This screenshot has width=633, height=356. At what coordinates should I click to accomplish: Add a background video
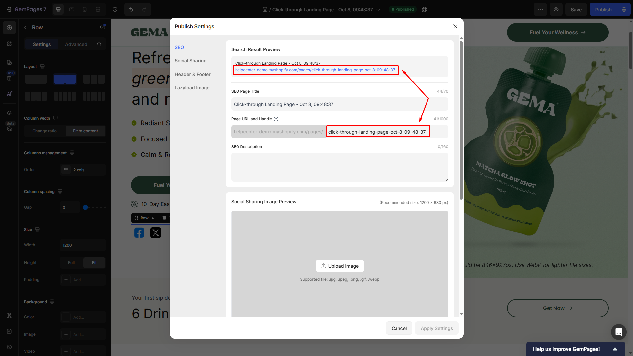pyautogui.click(x=83, y=351)
